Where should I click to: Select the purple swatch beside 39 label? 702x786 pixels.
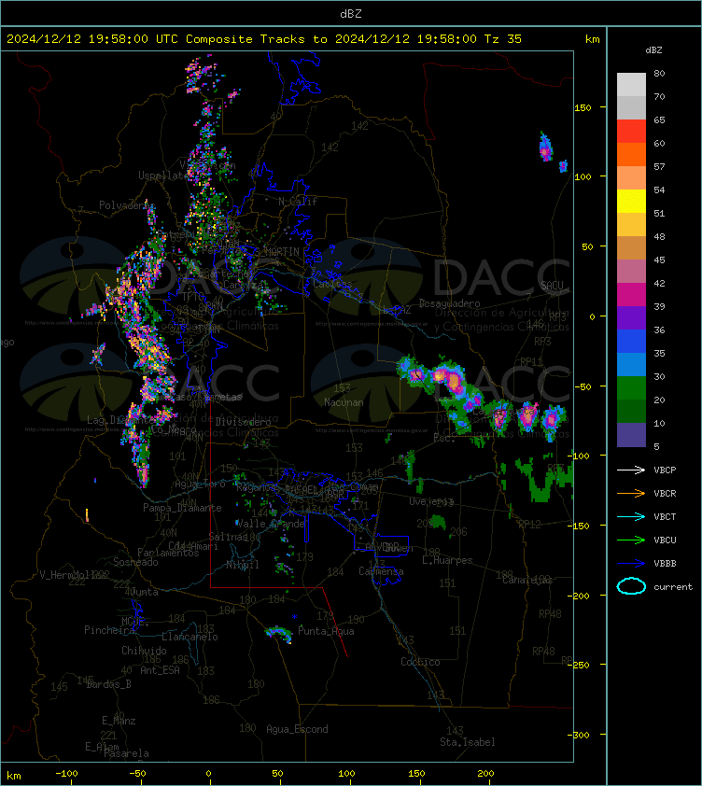631,317
